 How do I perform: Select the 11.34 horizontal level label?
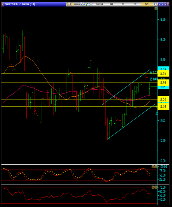[x=163, y=106]
